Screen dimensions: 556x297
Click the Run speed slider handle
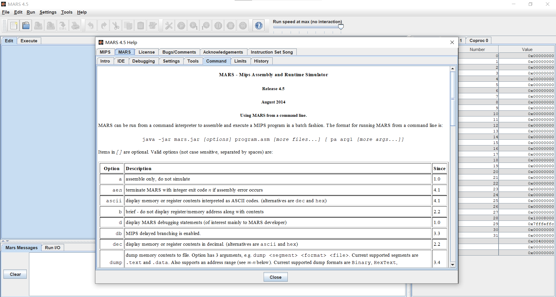tap(341, 27)
